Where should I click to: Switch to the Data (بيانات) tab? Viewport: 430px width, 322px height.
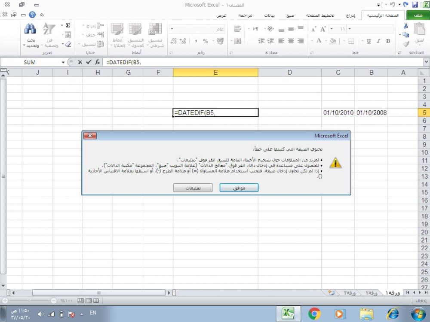pos(269,15)
